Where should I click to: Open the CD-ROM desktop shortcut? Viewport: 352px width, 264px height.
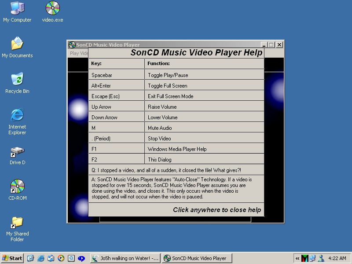[17, 187]
